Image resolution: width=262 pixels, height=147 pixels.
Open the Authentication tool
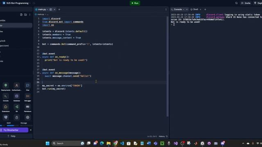(16, 87)
